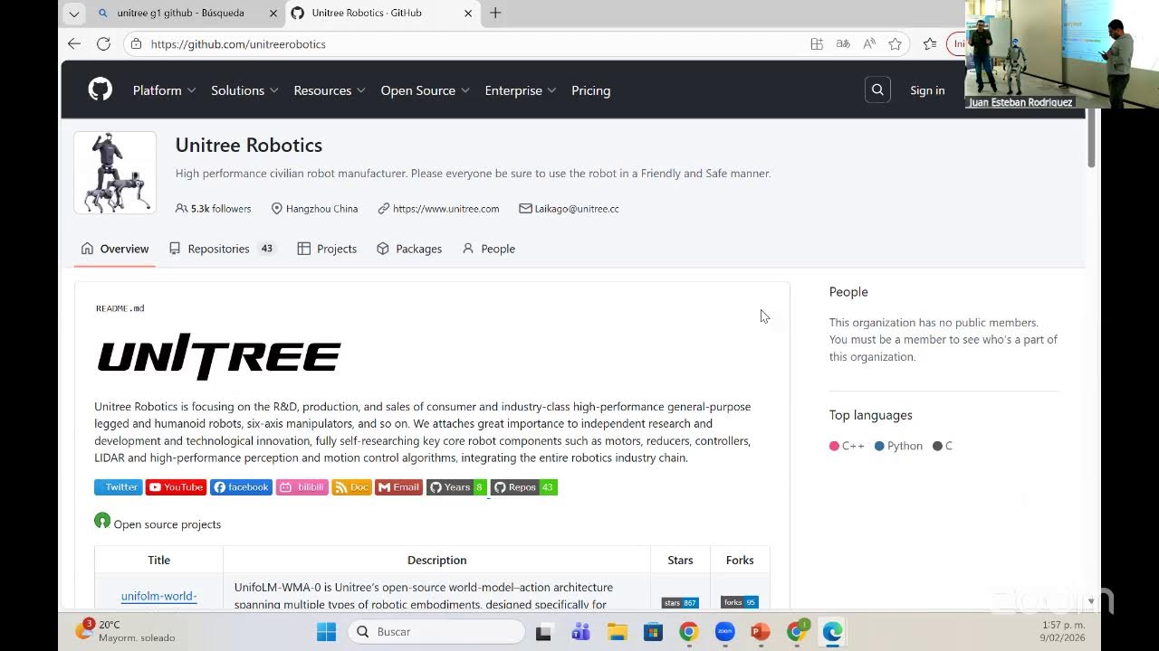Expand the Platform menu
The width and height of the screenshot is (1159, 651).
click(x=164, y=90)
